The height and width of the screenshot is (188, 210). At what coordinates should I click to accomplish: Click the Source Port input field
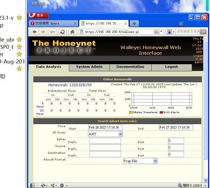176,148
